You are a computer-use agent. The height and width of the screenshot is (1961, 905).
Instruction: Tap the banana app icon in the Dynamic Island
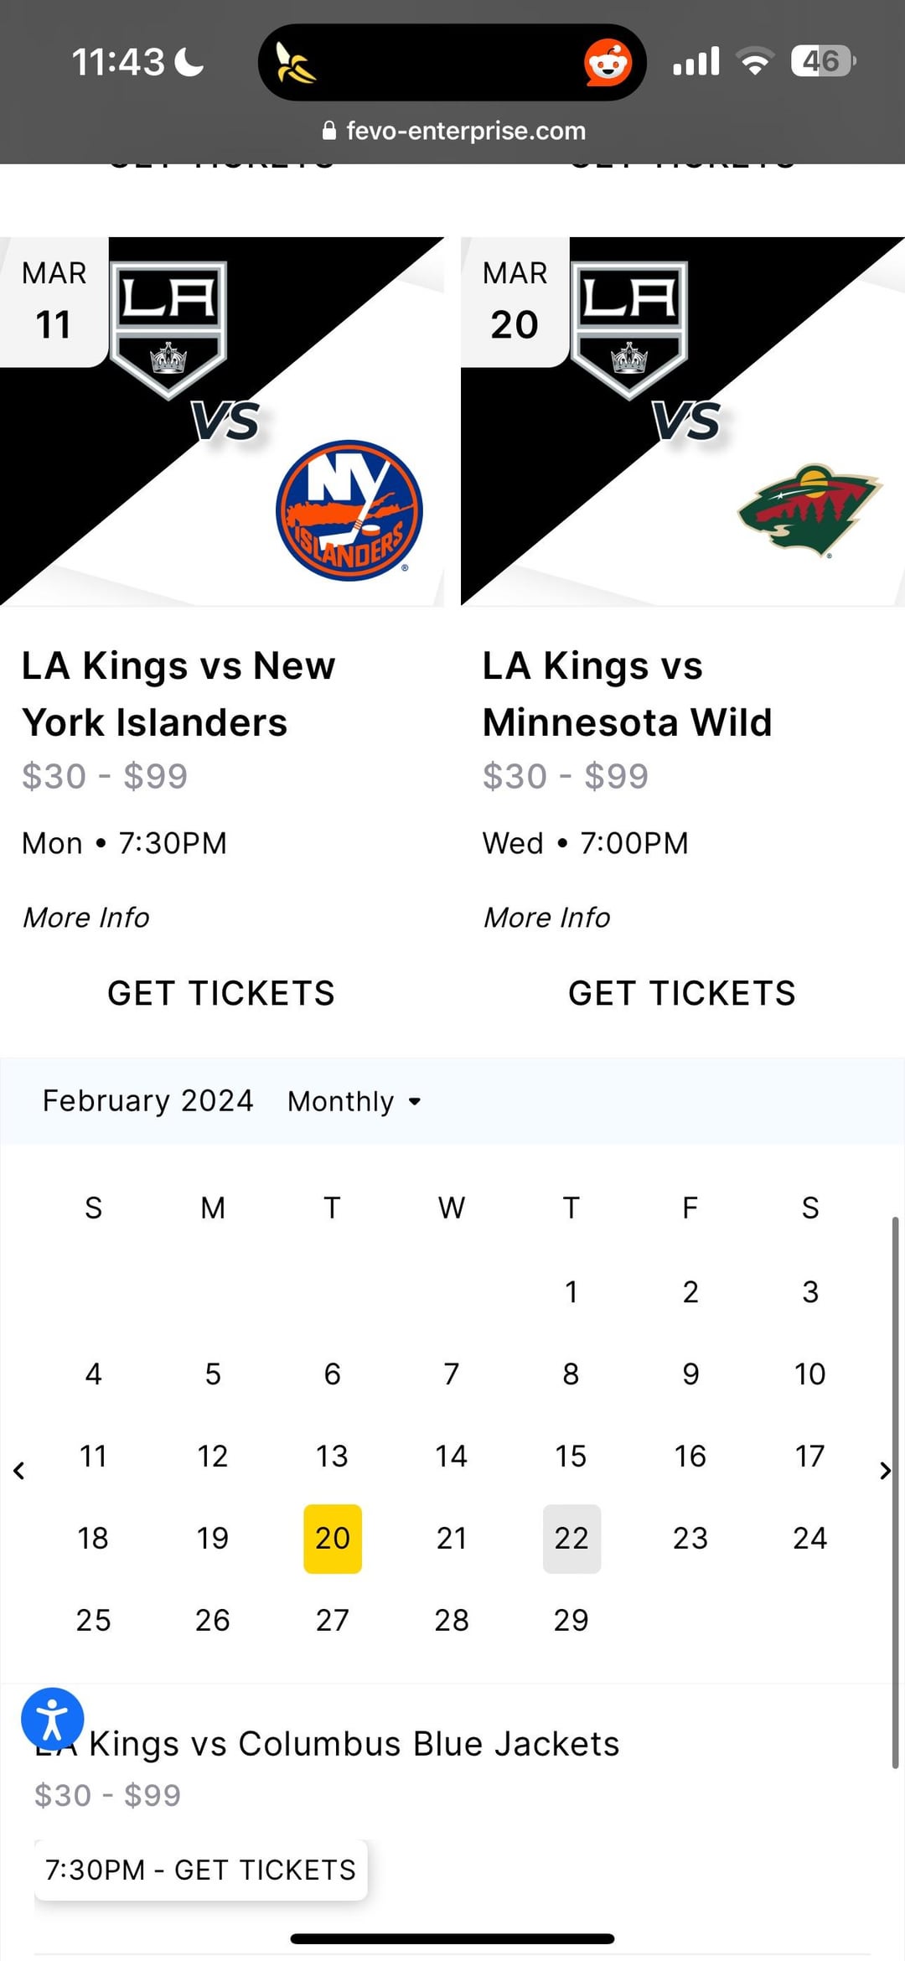tap(296, 64)
